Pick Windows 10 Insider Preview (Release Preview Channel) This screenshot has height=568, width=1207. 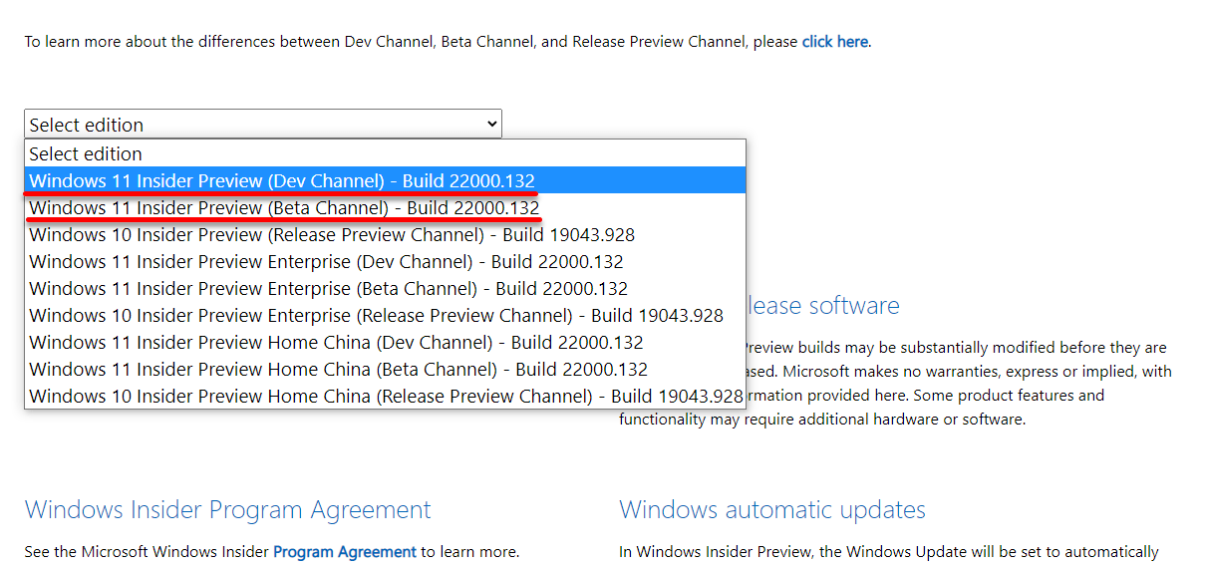385,234
